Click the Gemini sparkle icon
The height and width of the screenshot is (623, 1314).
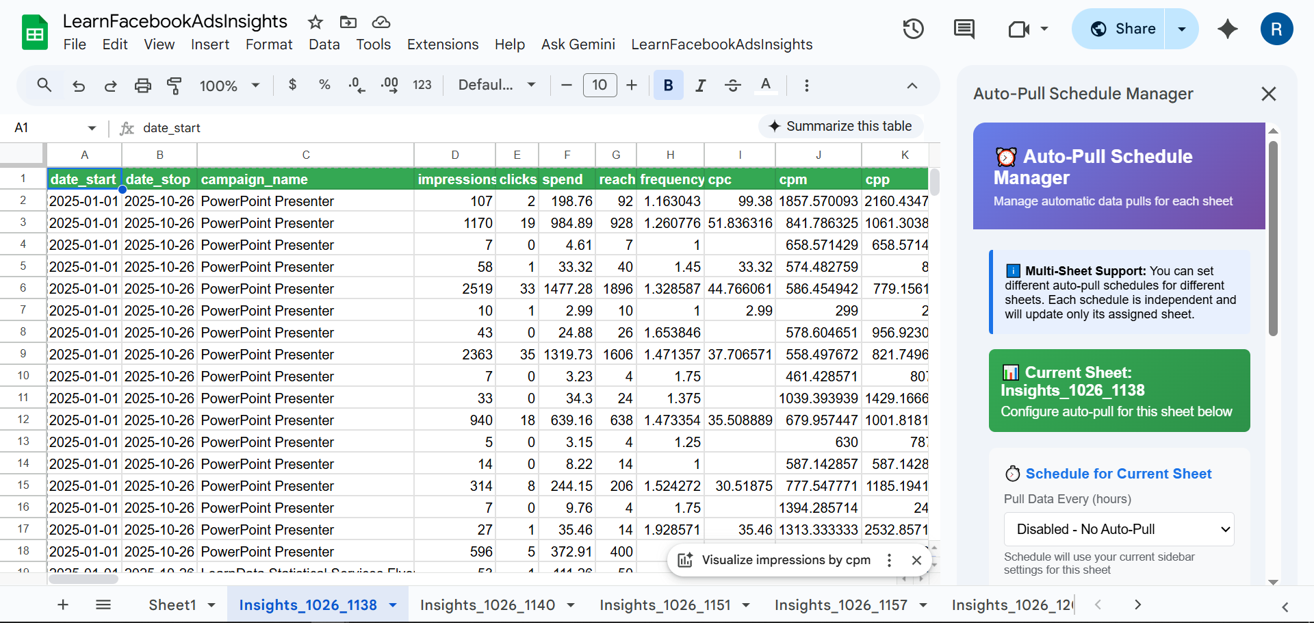click(x=1228, y=29)
